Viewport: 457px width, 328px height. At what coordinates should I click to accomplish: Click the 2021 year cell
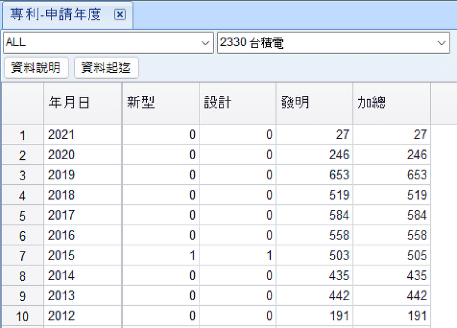pyautogui.click(x=82, y=135)
